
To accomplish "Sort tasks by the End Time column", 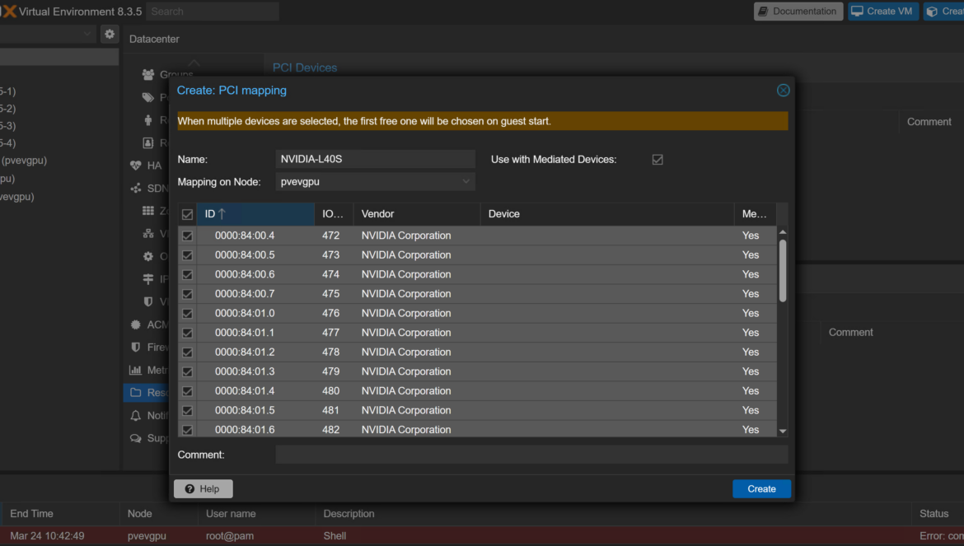I will coord(60,513).
